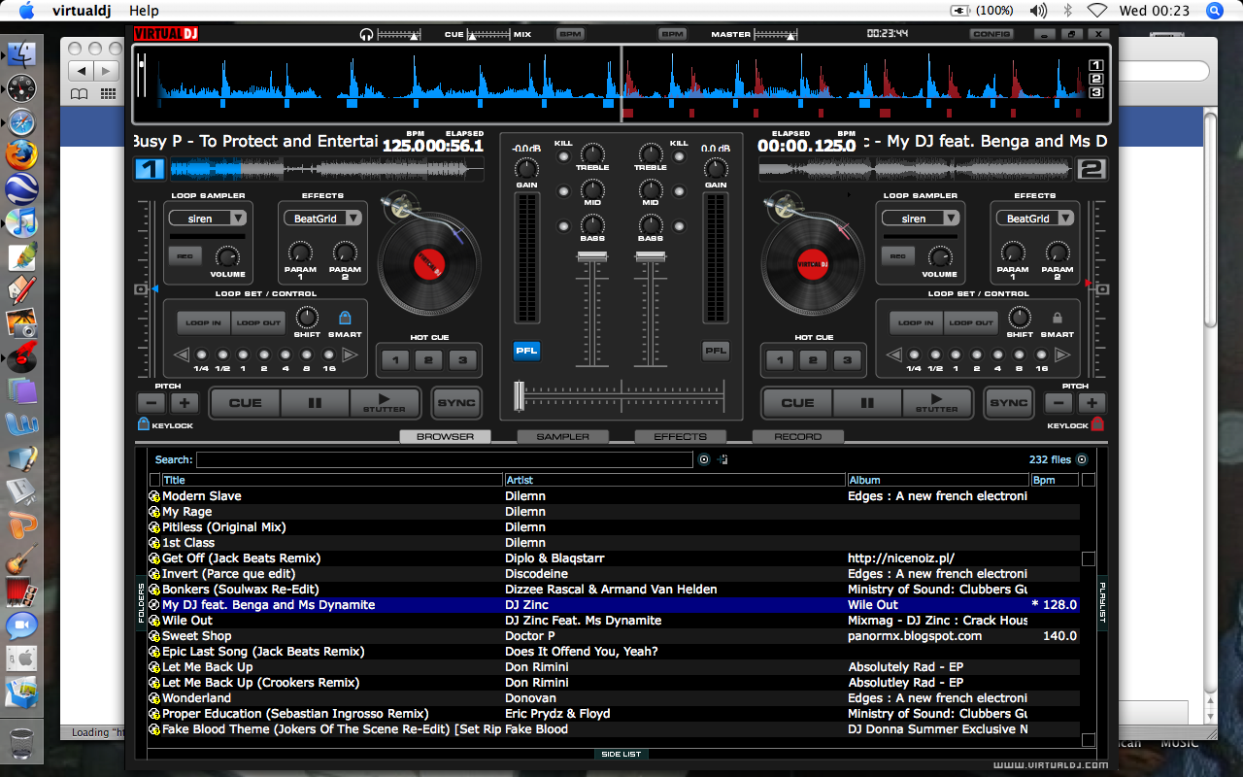Open iTunes from the Dock
The image size is (1243, 777).
coord(21,222)
